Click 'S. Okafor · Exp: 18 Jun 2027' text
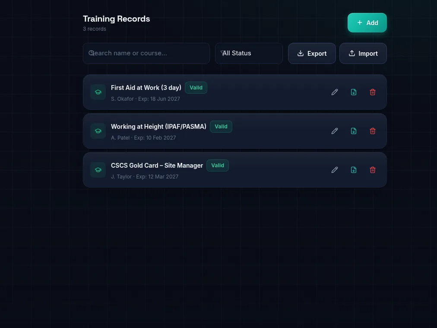 point(146,99)
